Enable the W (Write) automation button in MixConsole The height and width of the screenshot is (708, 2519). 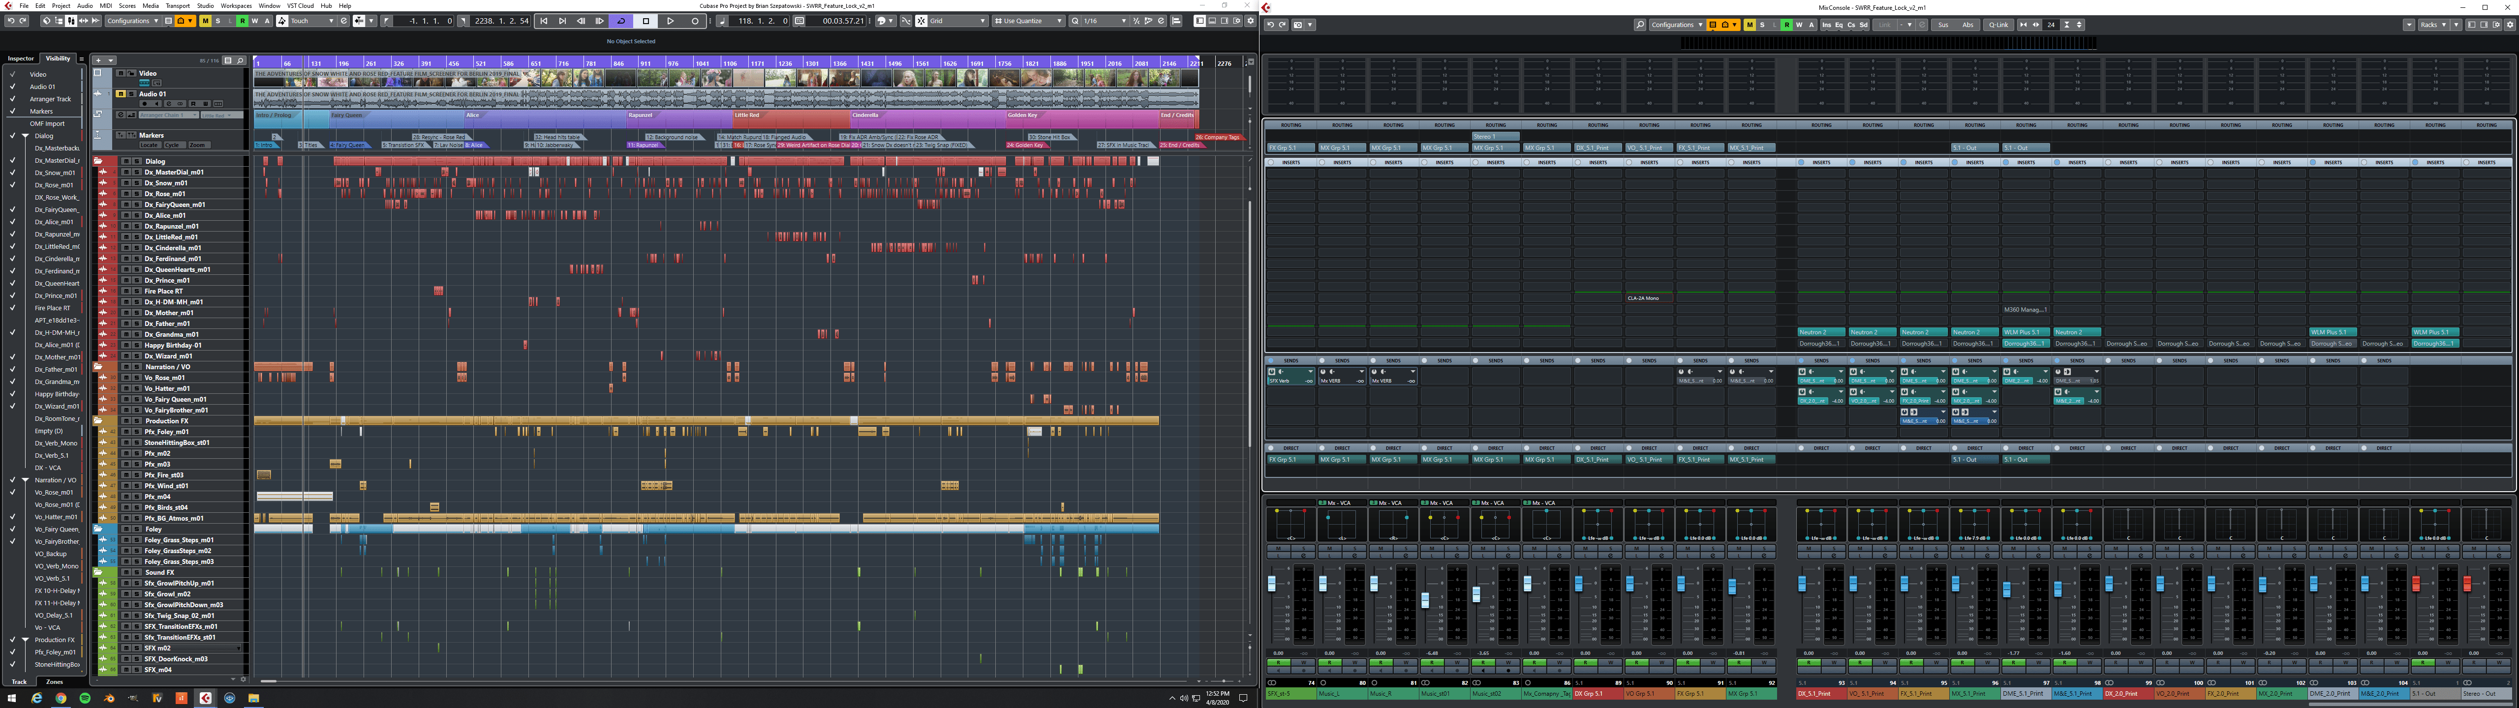[x=1800, y=25]
